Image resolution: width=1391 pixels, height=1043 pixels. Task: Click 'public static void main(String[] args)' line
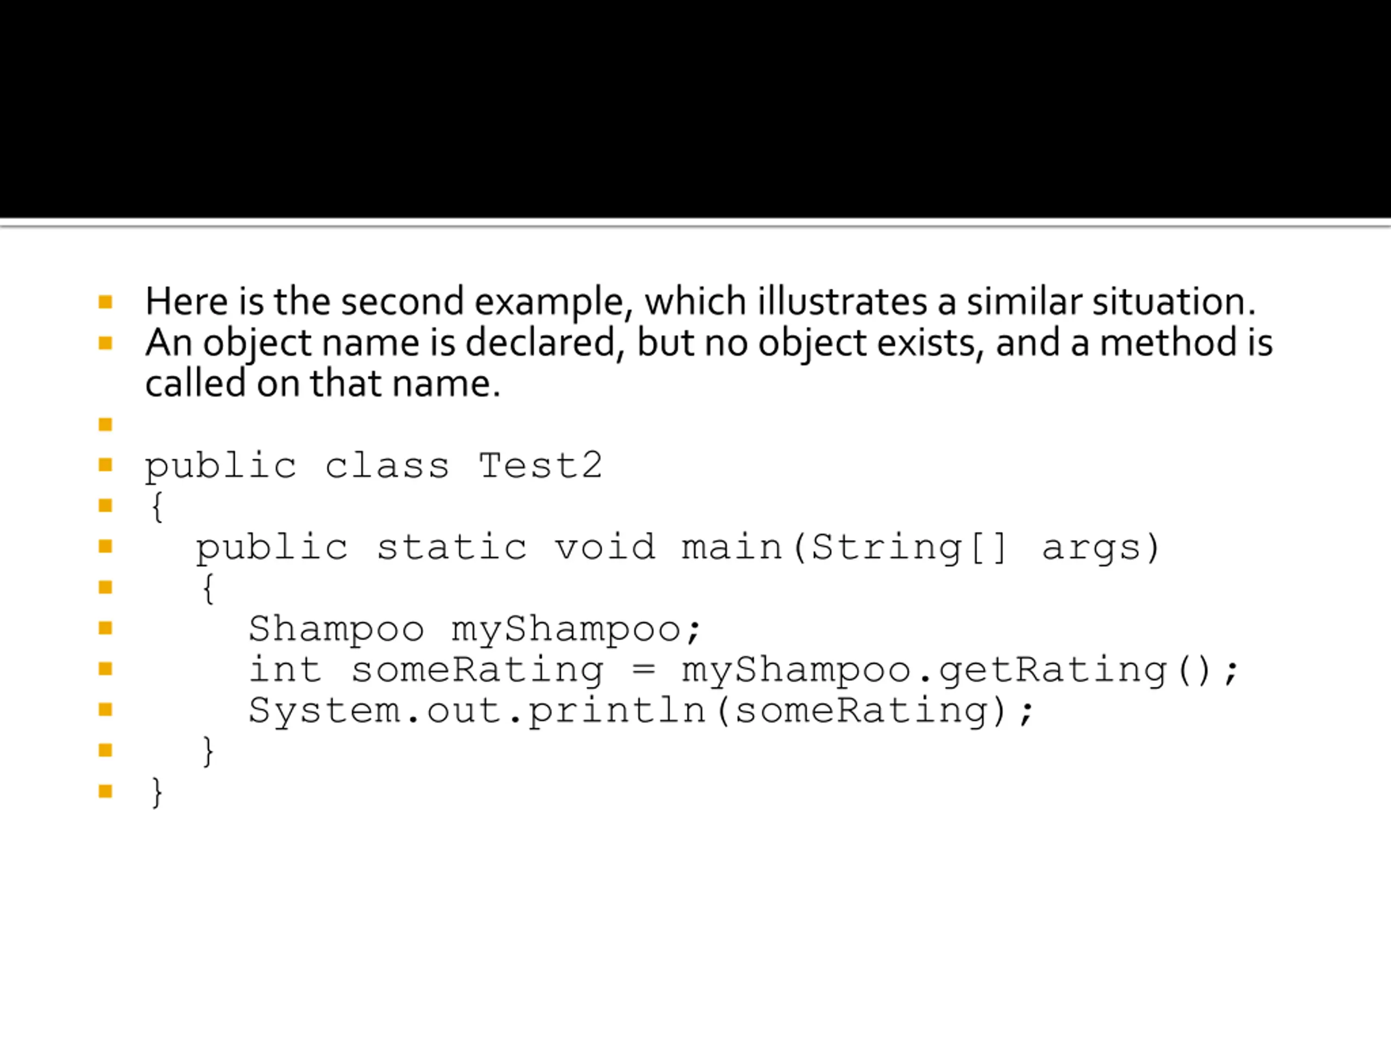(x=677, y=548)
